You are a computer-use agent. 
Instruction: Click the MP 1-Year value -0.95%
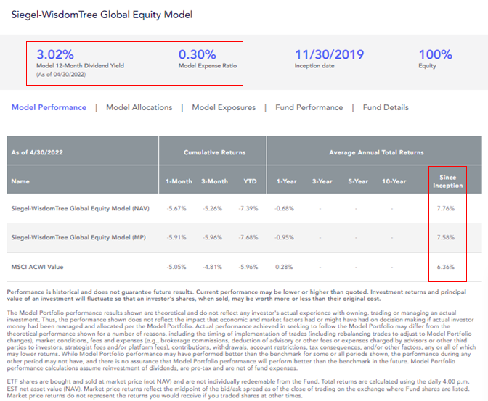pyautogui.click(x=284, y=237)
